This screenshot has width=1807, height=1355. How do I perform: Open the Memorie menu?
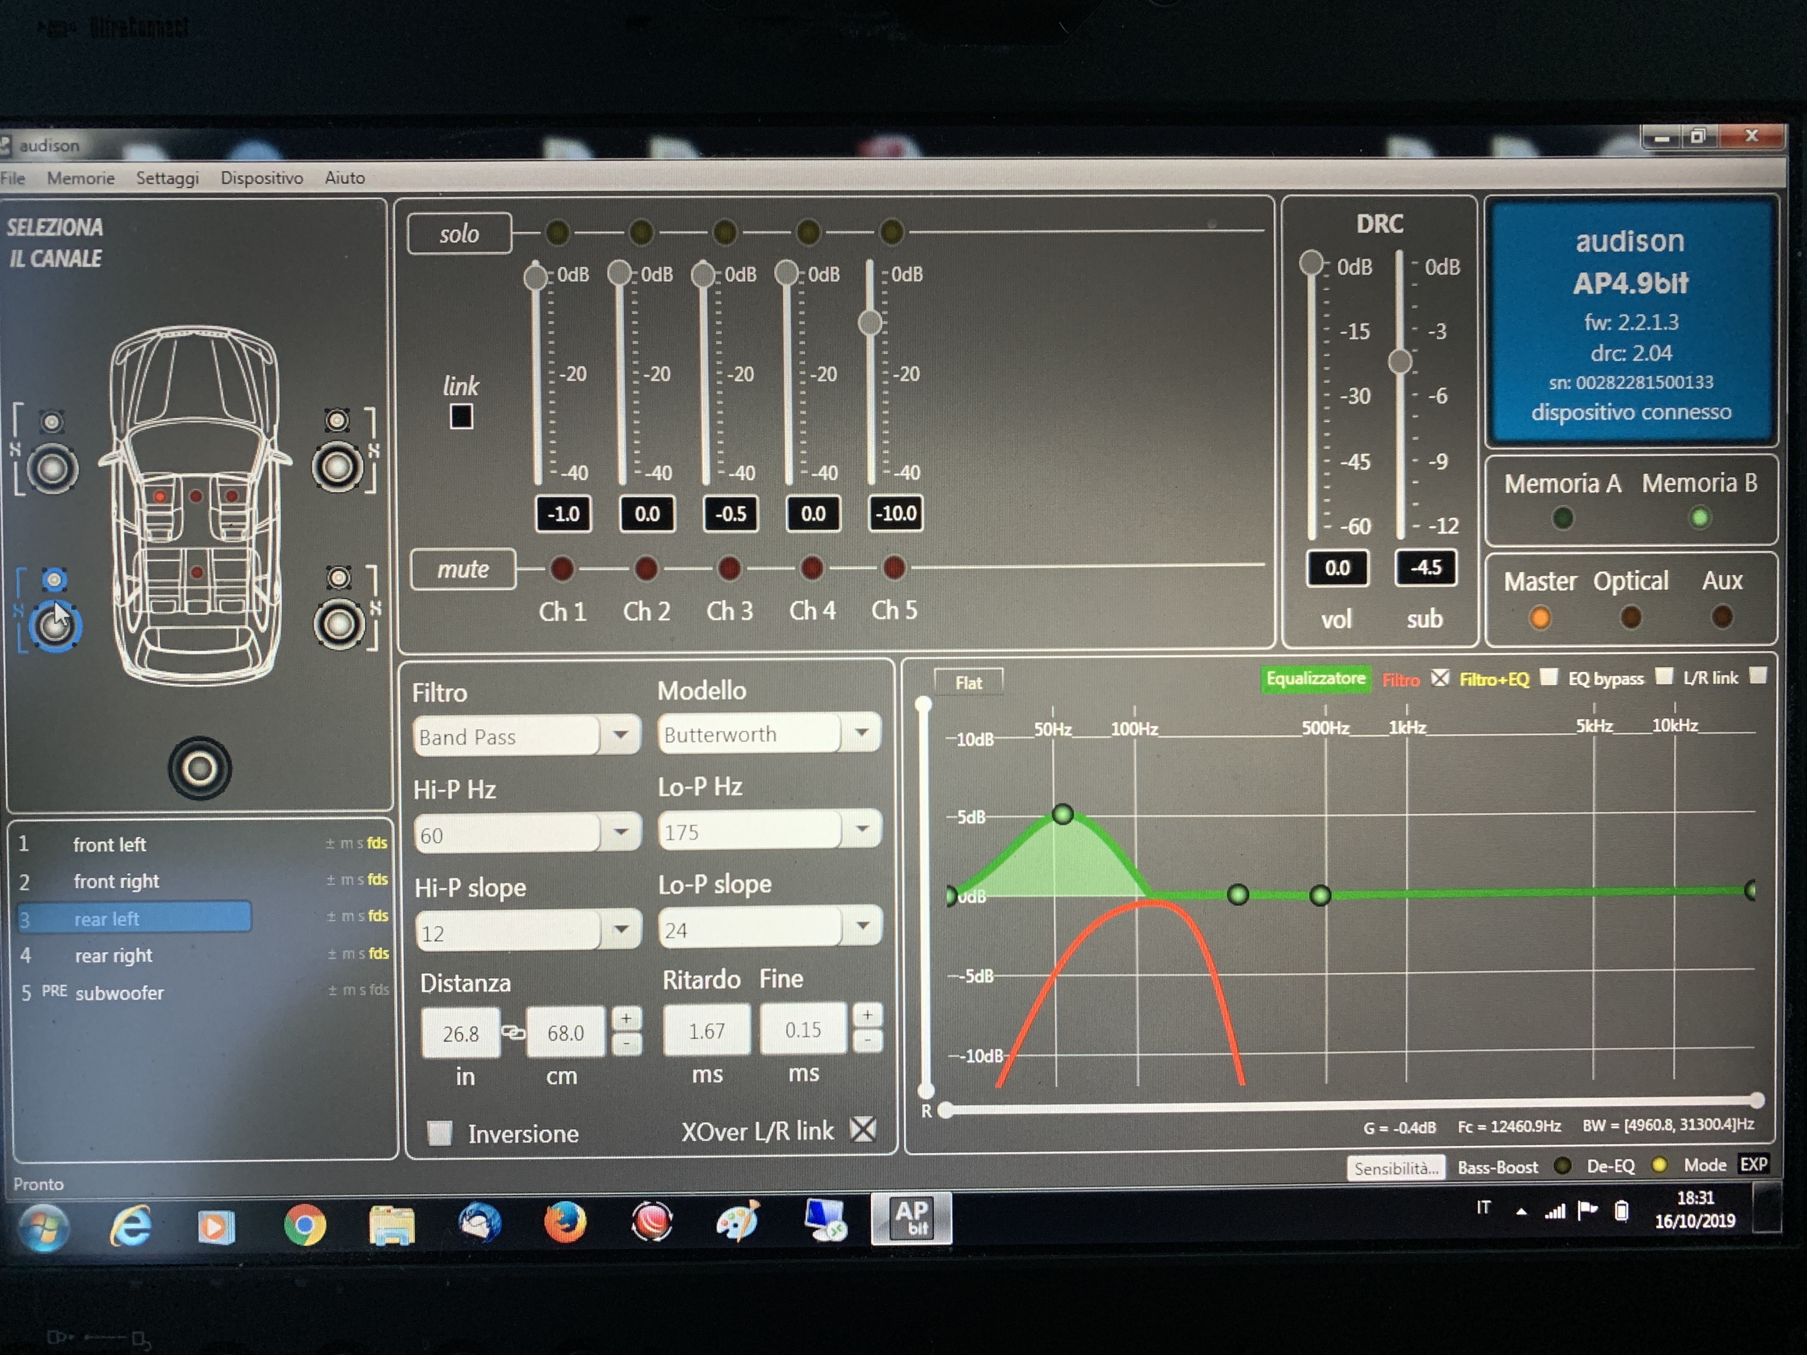(x=80, y=177)
